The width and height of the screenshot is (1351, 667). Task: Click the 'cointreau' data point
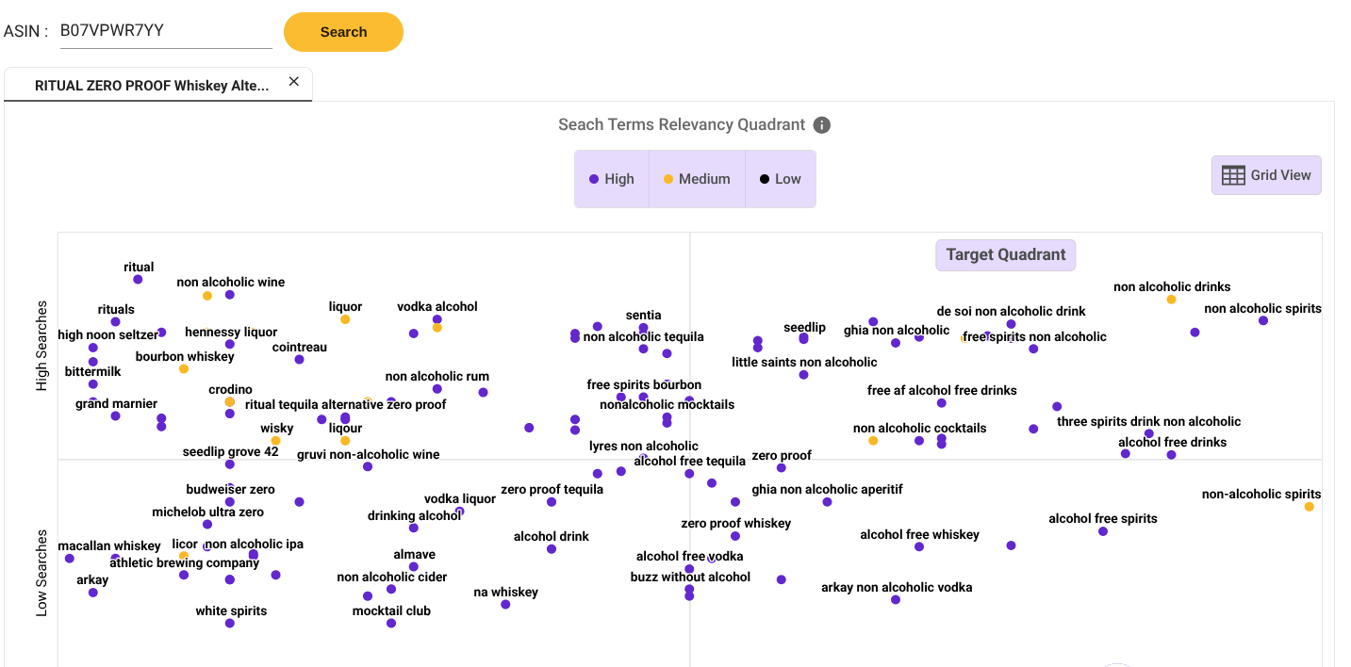(x=299, y=360)
